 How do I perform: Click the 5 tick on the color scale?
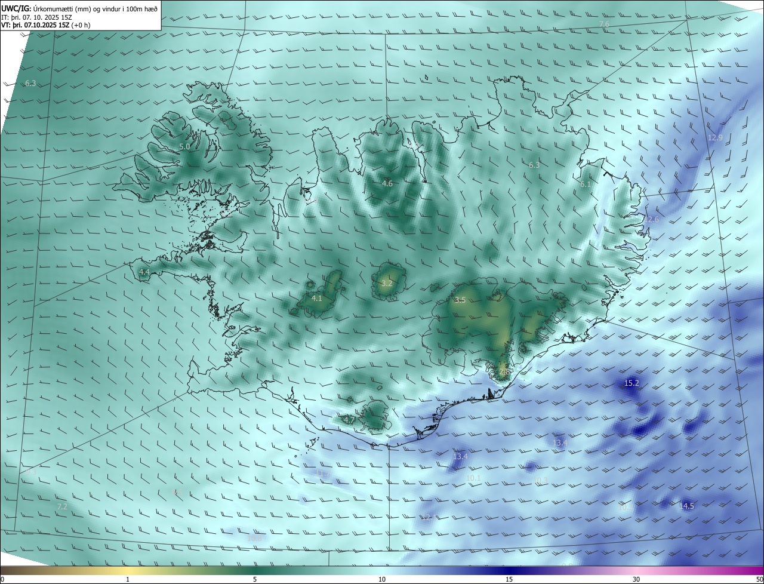[255, 579]
